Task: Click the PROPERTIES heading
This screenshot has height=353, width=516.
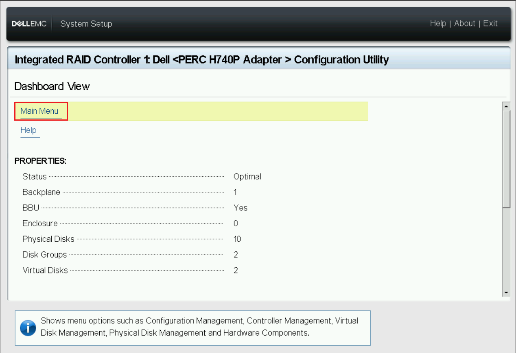Action: pyautogui.click(x=40, y=161)
